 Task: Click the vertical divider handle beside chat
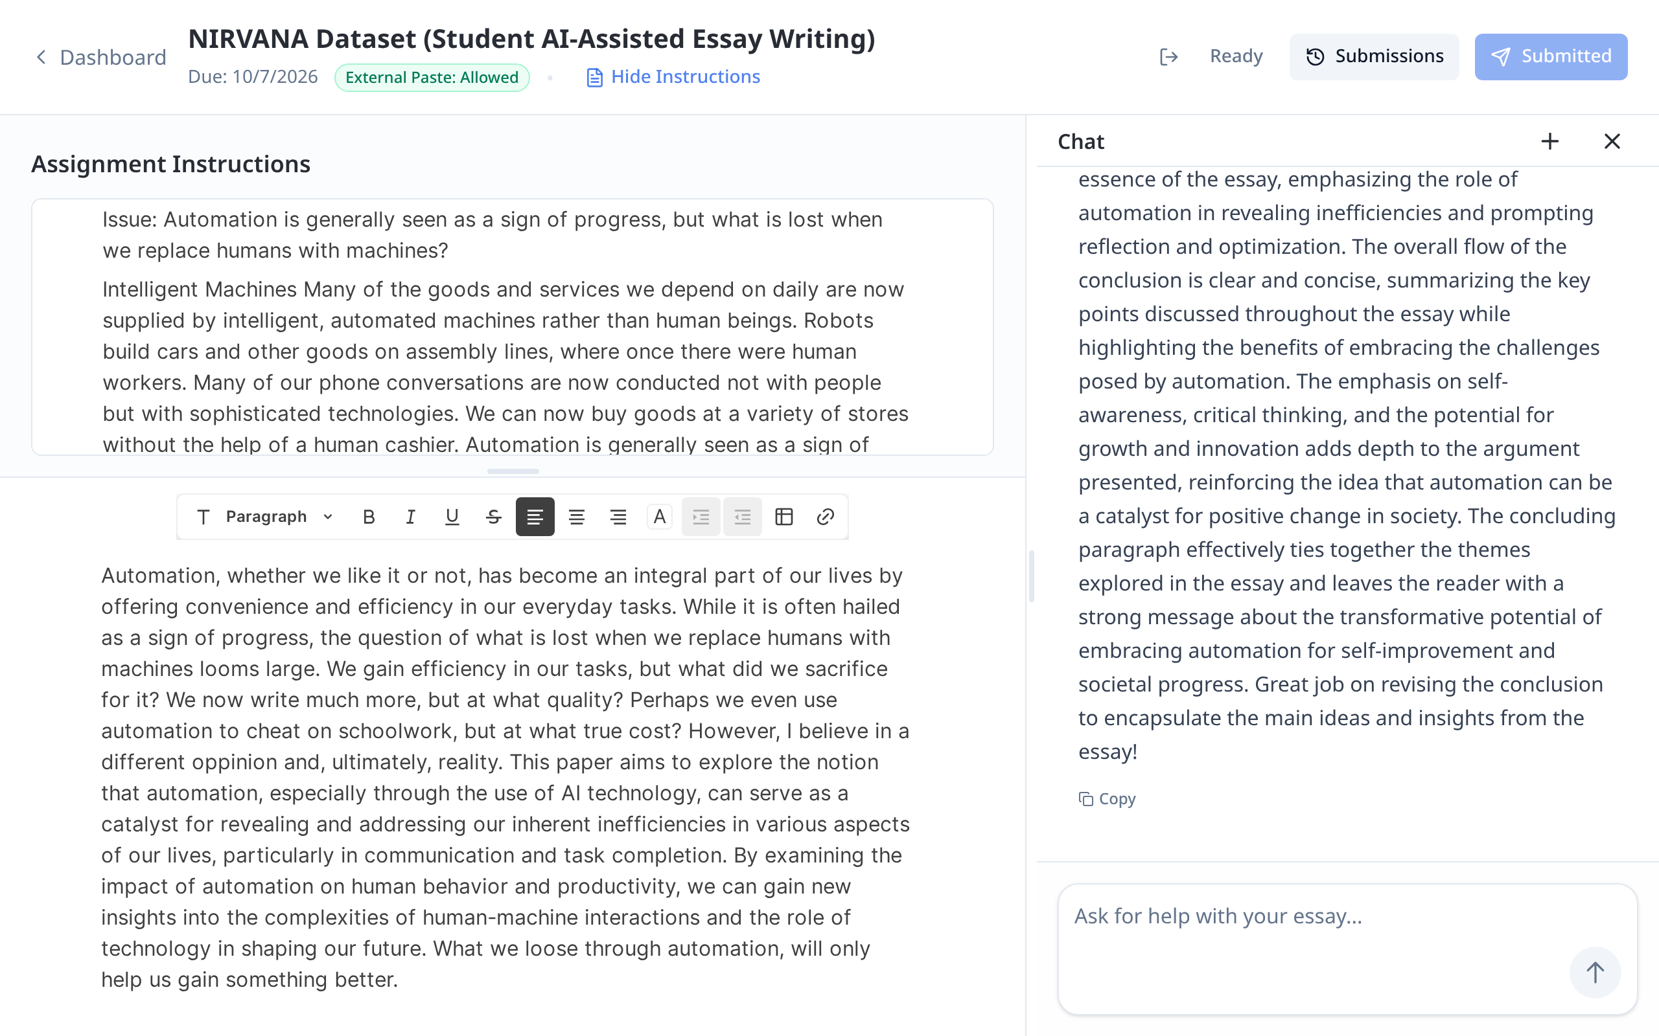tap(1032, 576)
